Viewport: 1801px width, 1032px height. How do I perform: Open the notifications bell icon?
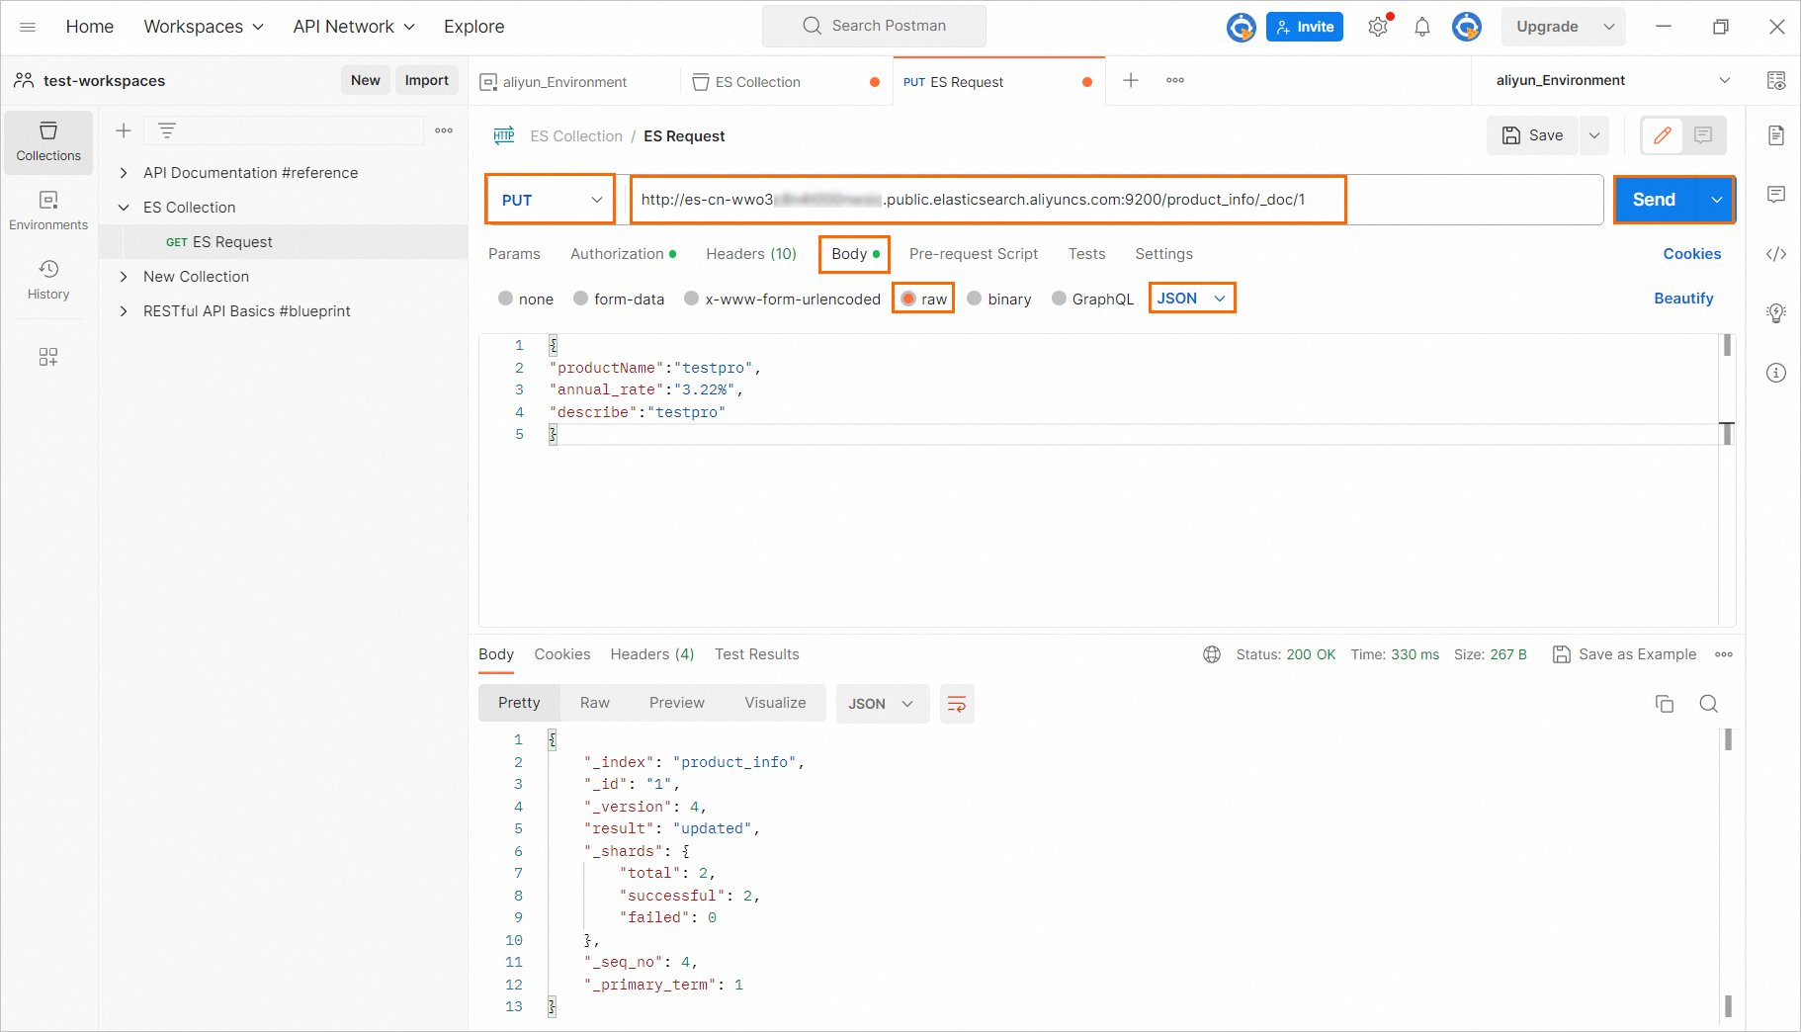tap(1421, 27)
